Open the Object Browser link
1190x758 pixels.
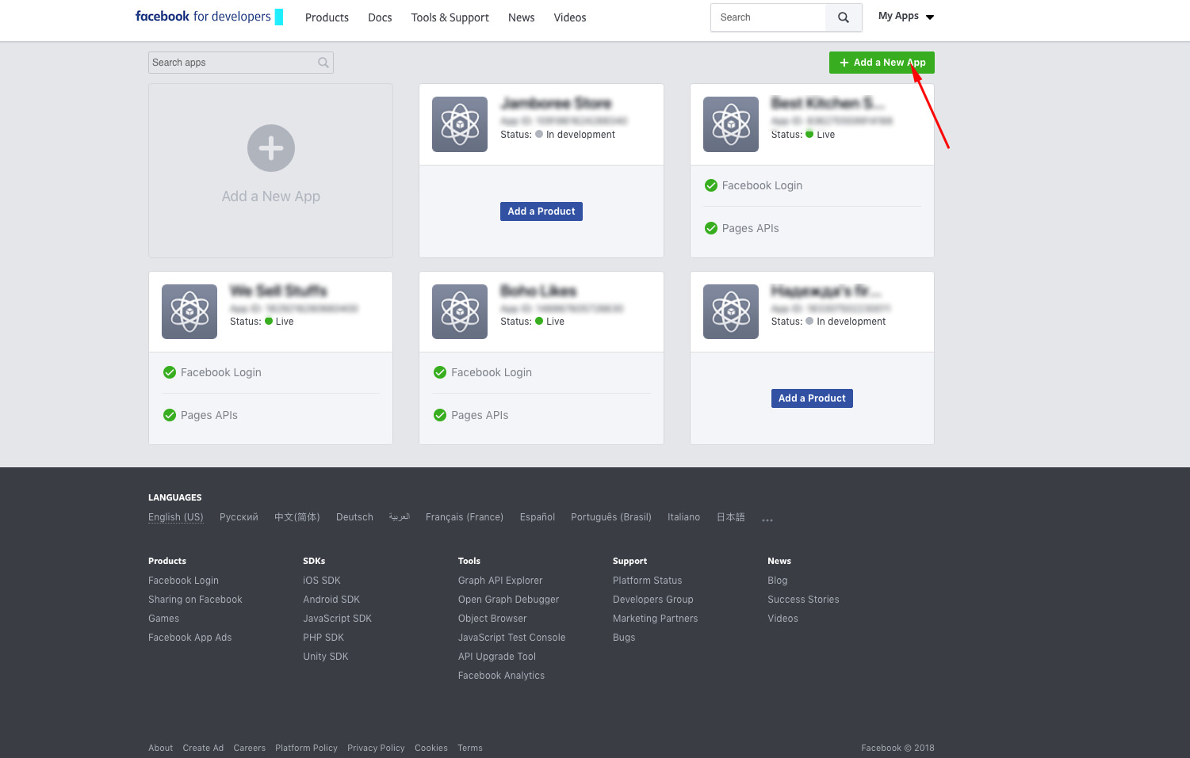click(x=492, y=619)
